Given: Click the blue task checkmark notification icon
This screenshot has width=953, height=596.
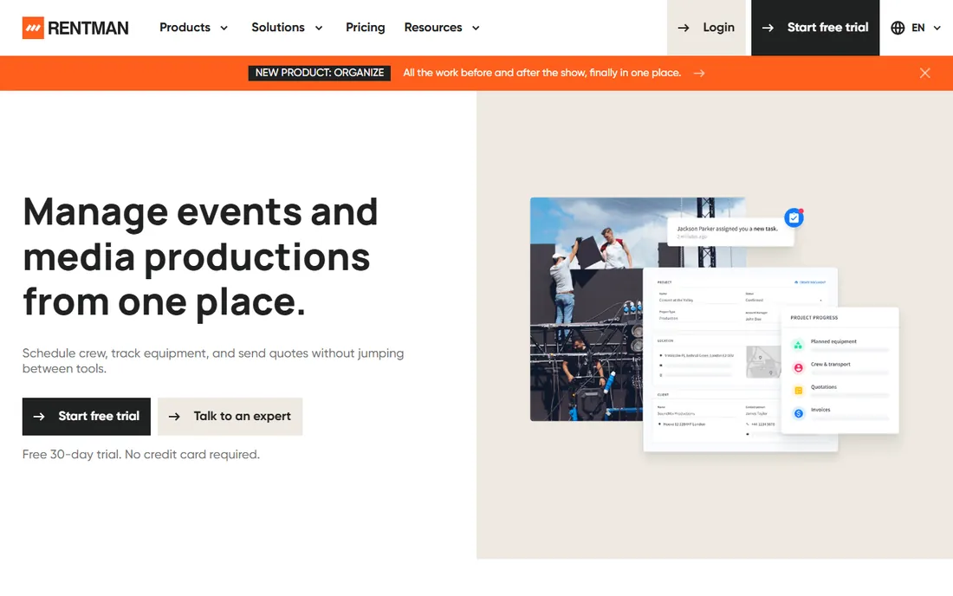Looking at the screenshot, I should (x=794, y=217).
